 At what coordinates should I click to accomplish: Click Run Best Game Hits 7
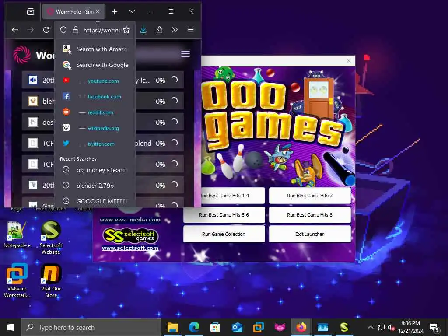tap(310, 196)
